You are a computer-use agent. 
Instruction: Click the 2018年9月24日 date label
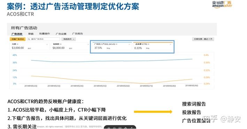click(77, 86)
